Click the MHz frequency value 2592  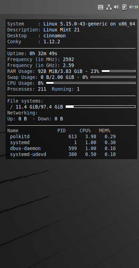(68, 59)
